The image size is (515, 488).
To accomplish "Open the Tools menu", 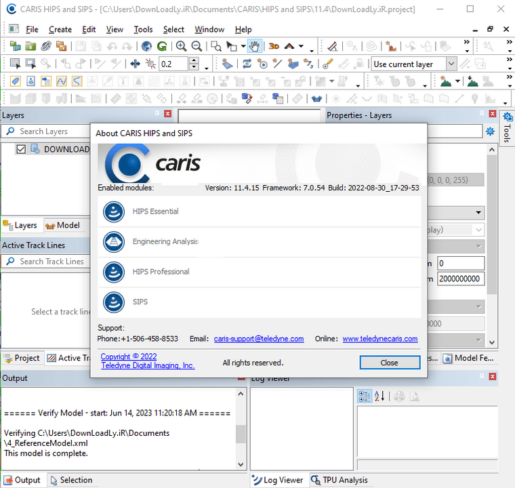I will tap(143, 30).
